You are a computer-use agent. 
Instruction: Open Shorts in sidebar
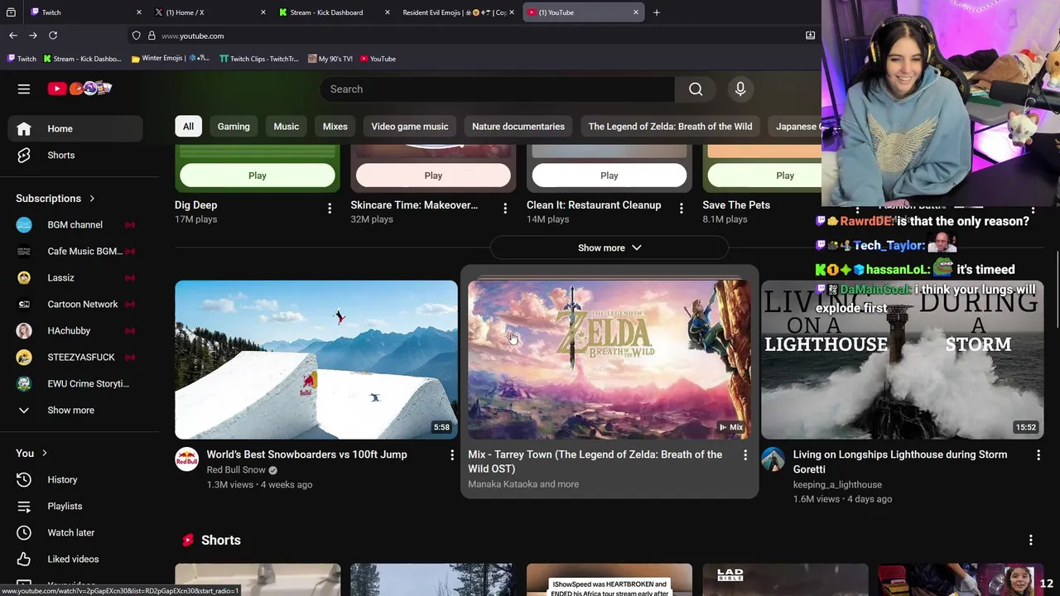(75, 155)
